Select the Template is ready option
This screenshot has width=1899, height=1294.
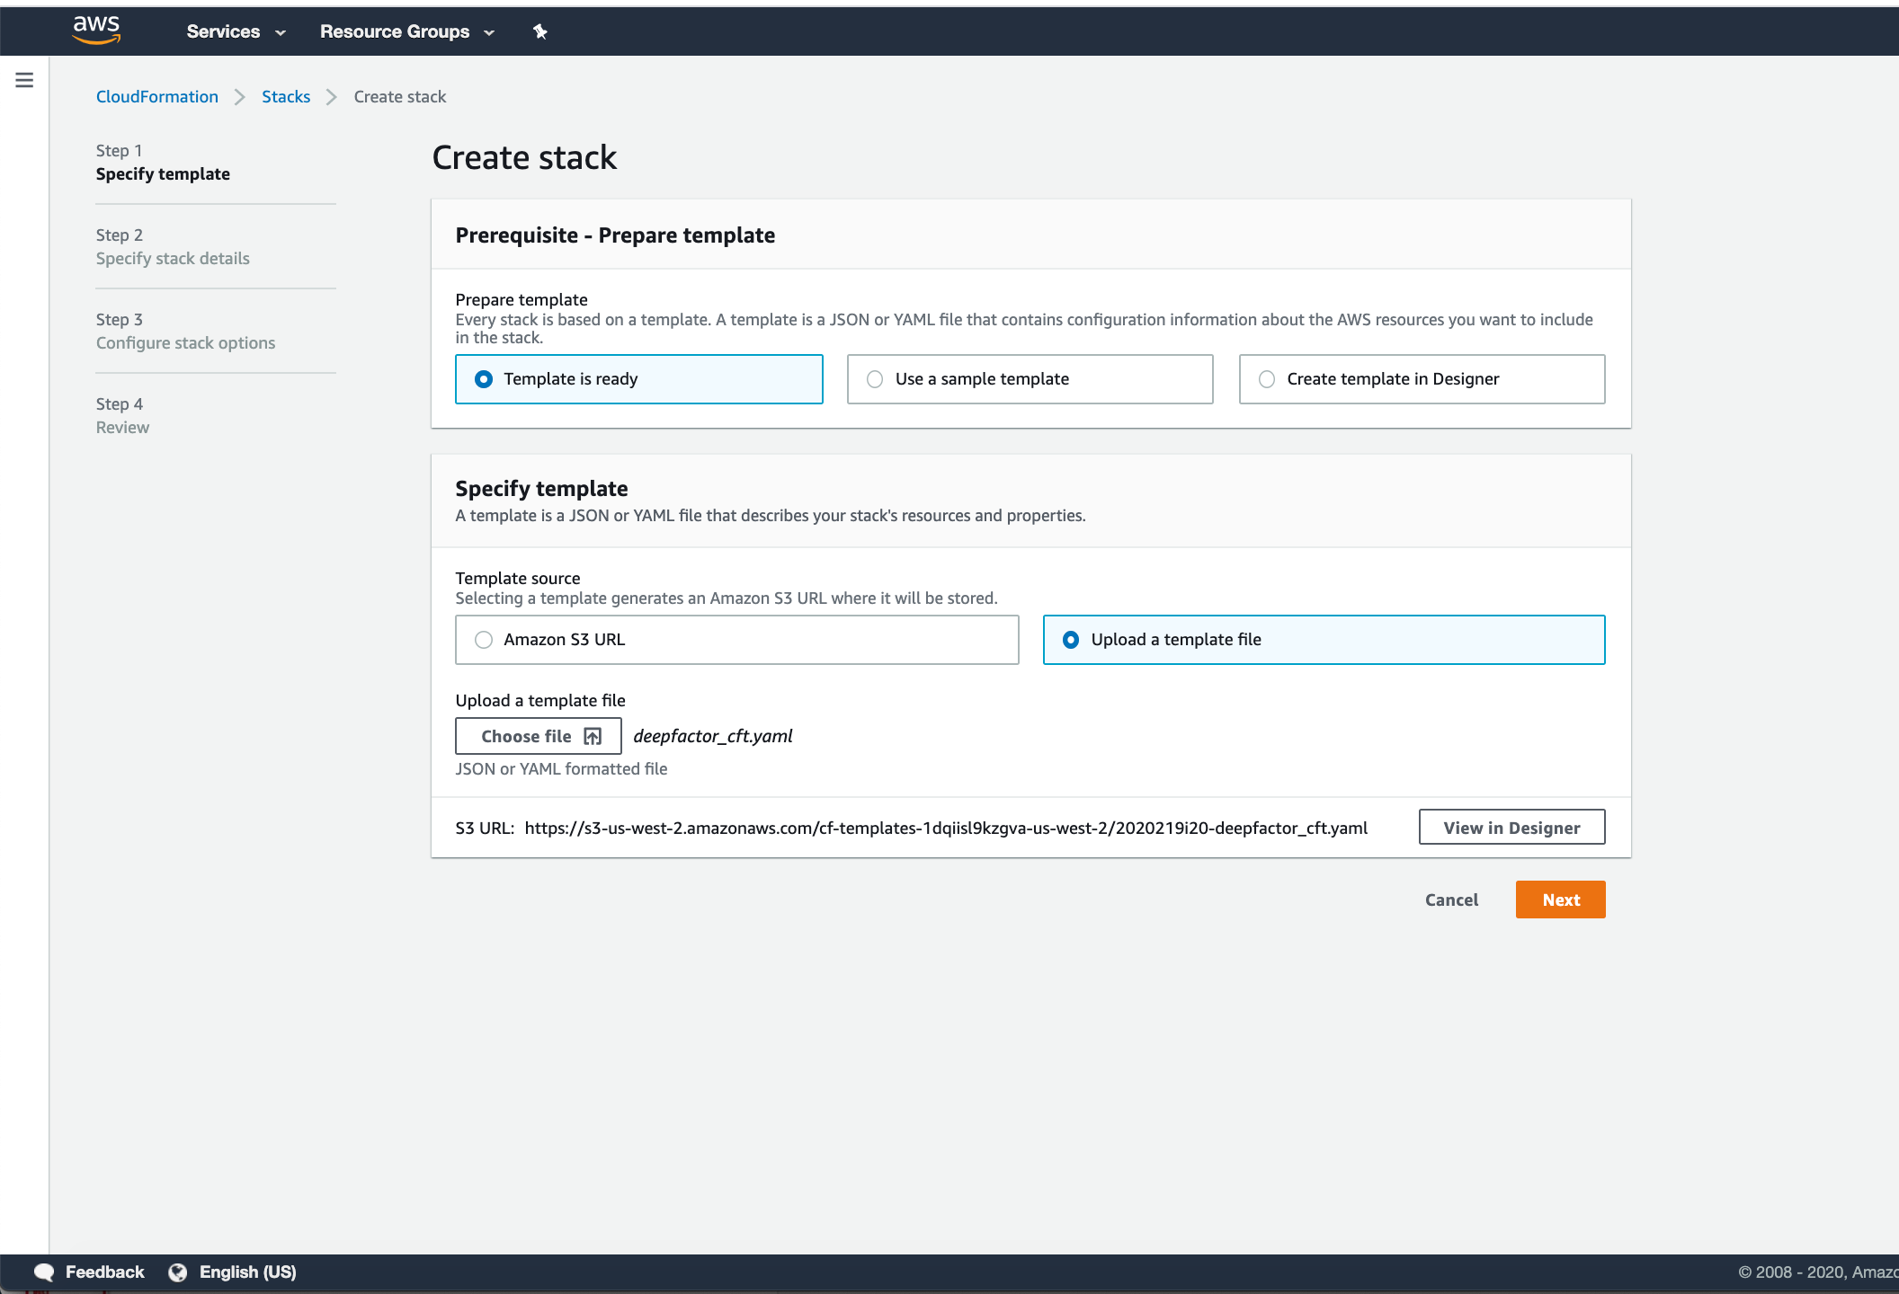coord(638,379)
